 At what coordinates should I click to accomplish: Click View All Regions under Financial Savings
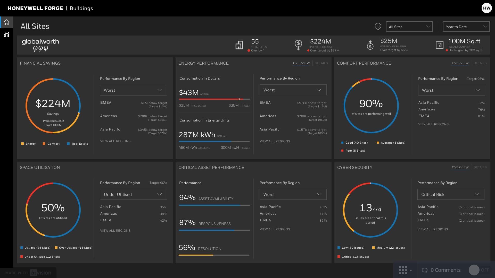(115, 141)
